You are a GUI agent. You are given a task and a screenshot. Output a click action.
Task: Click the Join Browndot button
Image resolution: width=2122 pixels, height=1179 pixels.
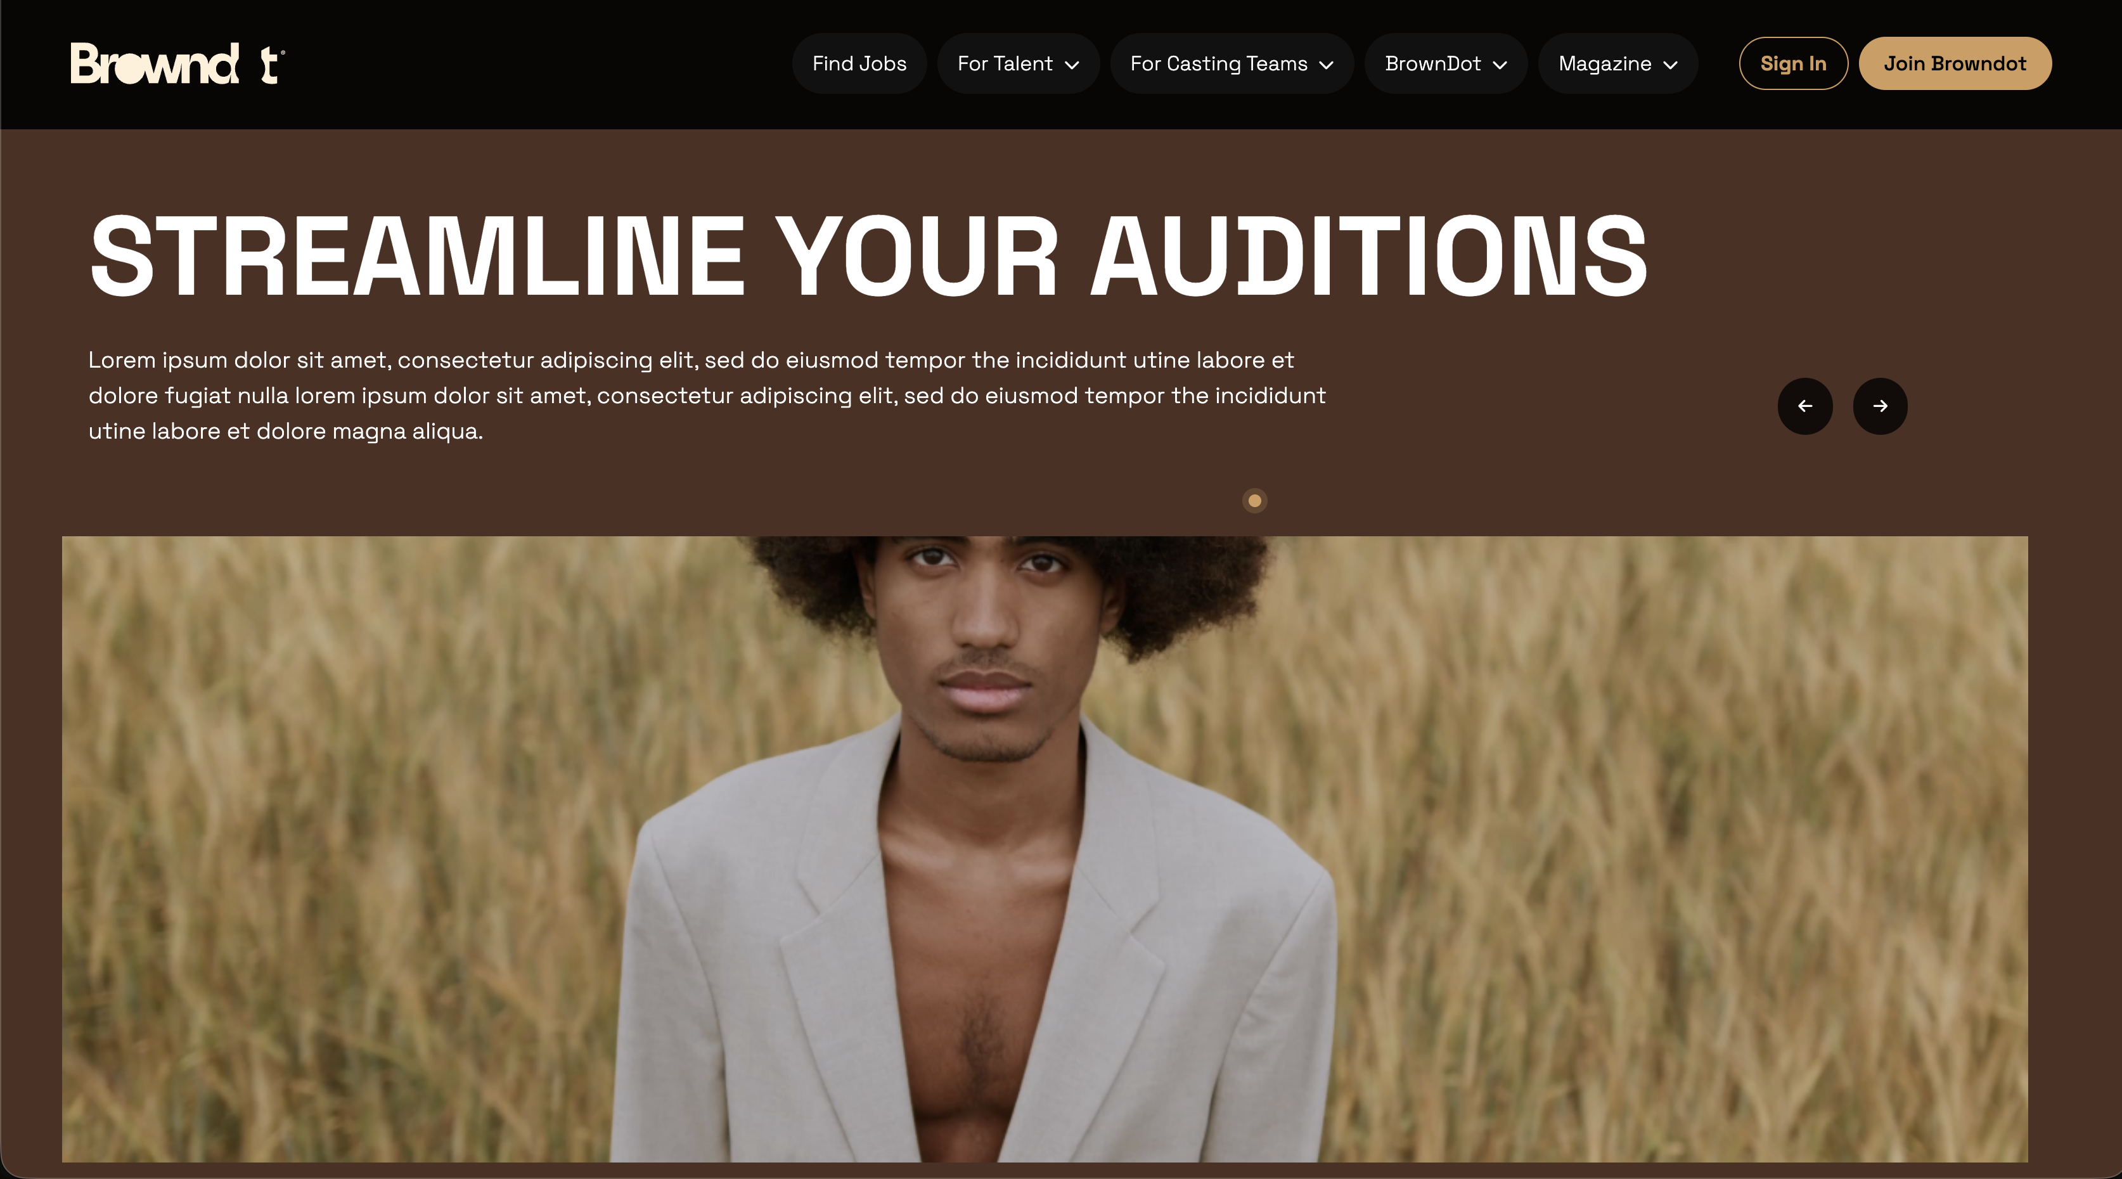tap(1955, 63)
